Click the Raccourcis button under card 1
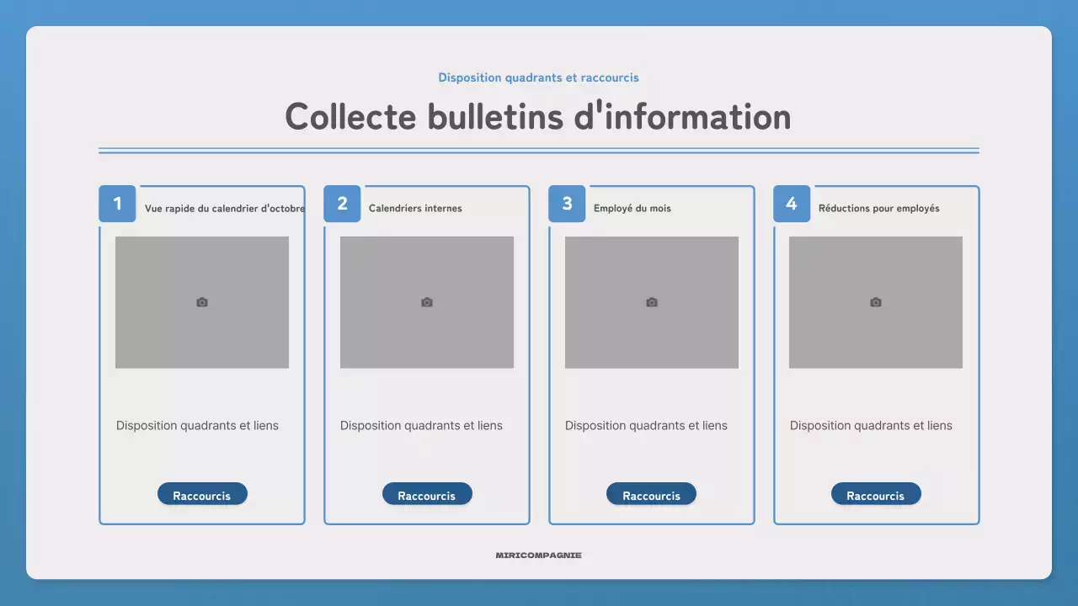The image size is (1078, 606). [202, 494]
